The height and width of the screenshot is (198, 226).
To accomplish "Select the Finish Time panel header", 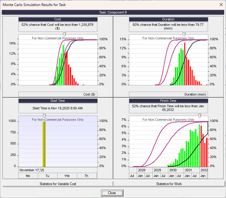I will click(x=168, y=101).
